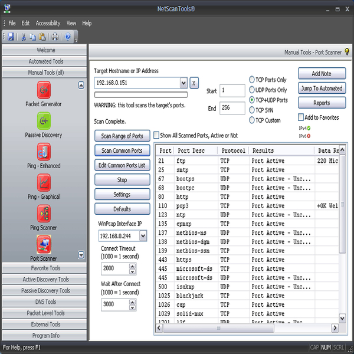The height and width of the screenshot is (354, 354).
Task: Switch to Automated Tools section
Action: [44, 61]
